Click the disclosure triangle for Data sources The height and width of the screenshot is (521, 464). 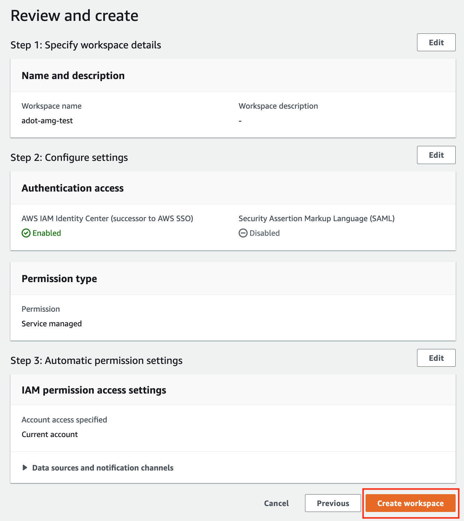(25, 468)
